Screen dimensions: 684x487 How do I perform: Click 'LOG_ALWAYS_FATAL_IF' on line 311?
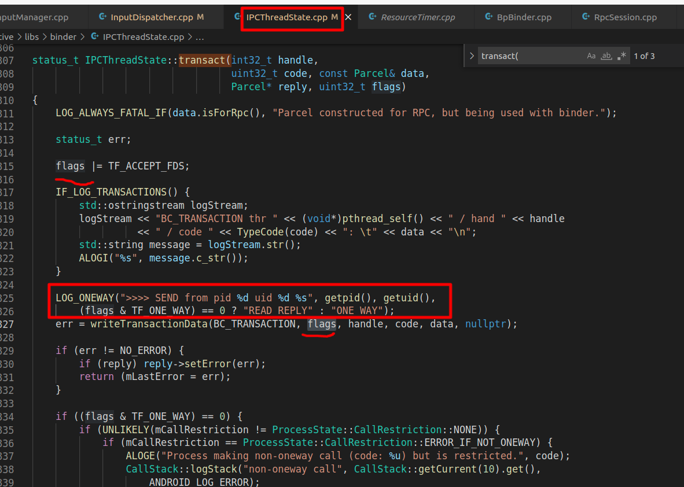click(x=111, y=113)
